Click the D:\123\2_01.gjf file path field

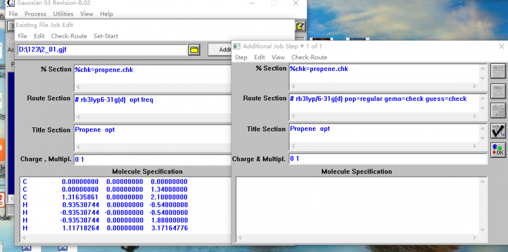click(x=102, y=50)
